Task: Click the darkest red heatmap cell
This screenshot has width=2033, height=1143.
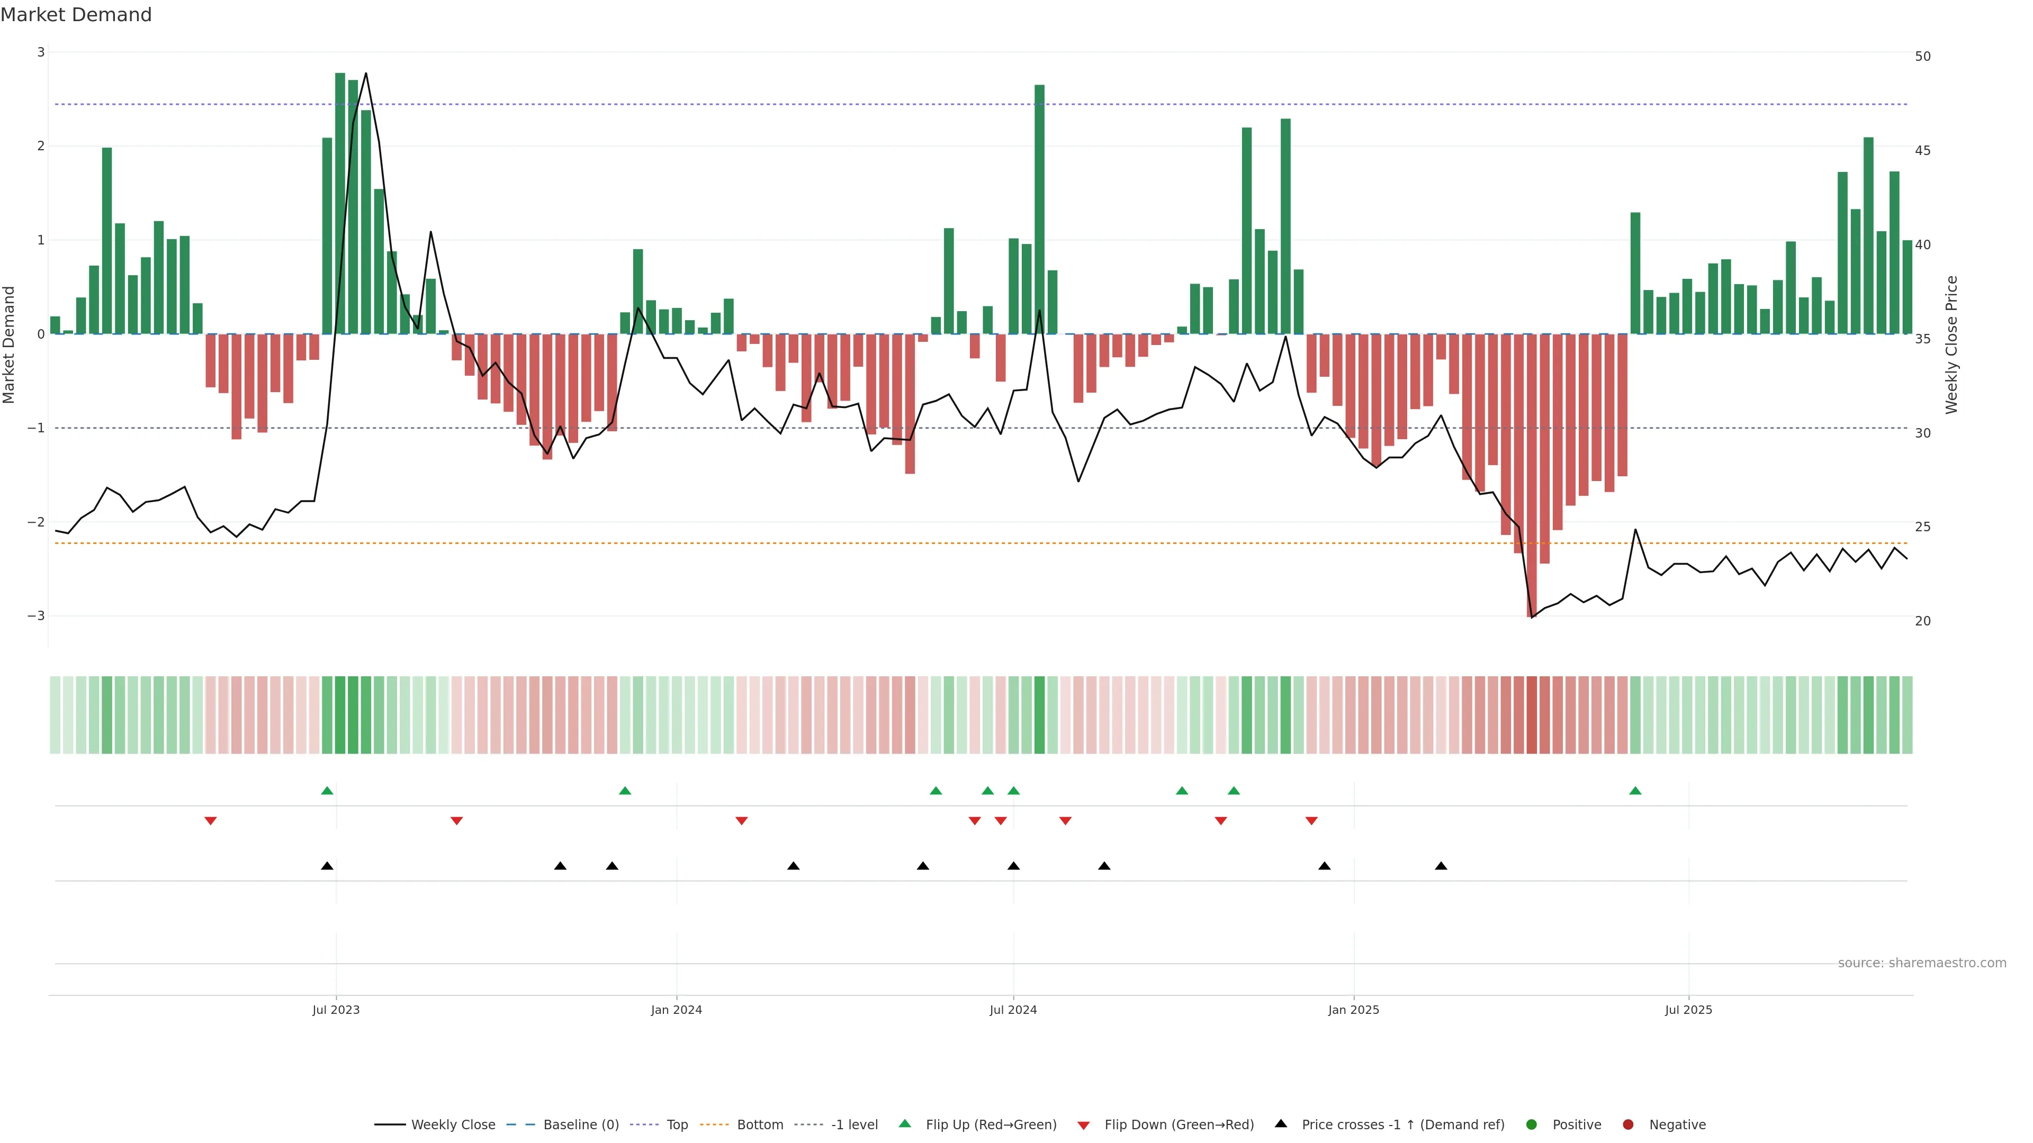Action: pyautogui.click(x=1532, y=715)
